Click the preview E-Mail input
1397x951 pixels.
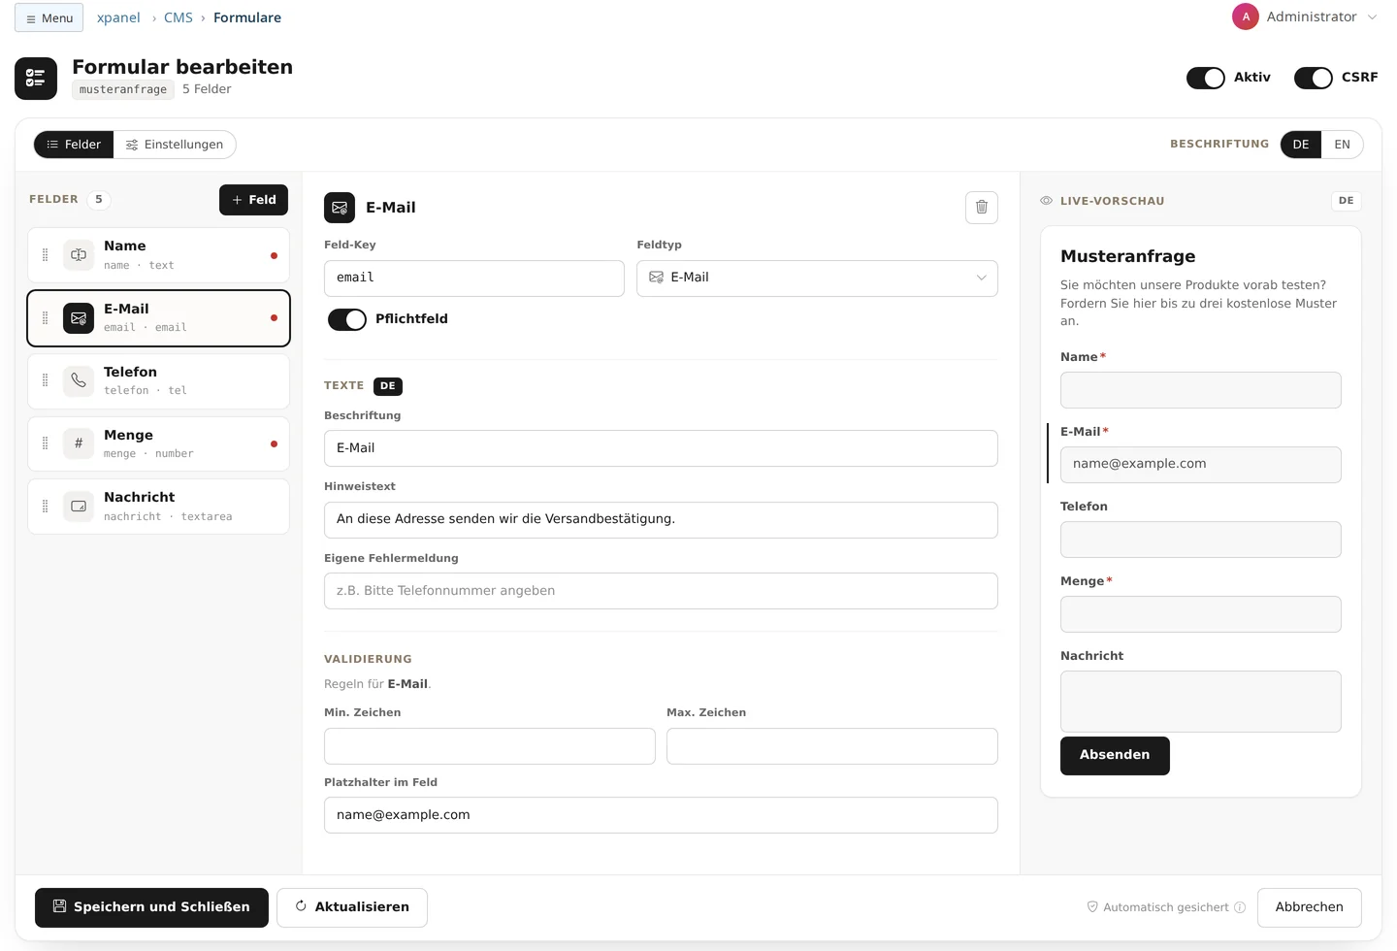[1201, 465]
